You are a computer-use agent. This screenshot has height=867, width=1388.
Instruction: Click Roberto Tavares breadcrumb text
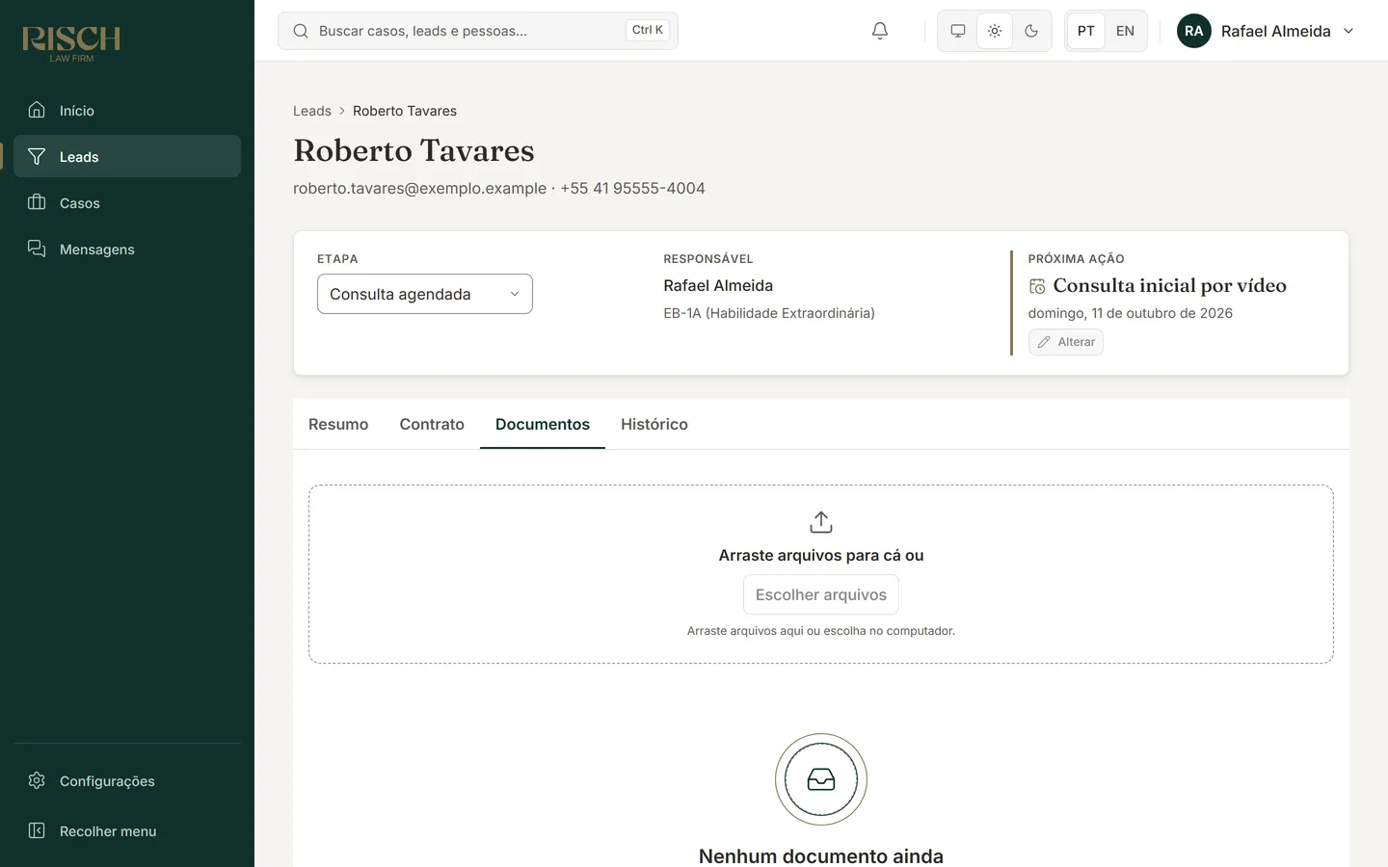click(405, 111)
